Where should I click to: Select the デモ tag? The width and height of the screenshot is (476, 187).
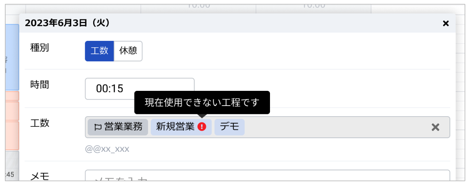click(229, 127)
